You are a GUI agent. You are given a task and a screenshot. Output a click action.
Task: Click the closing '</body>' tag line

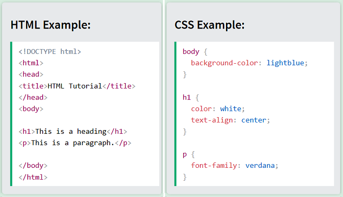point(33,166)
